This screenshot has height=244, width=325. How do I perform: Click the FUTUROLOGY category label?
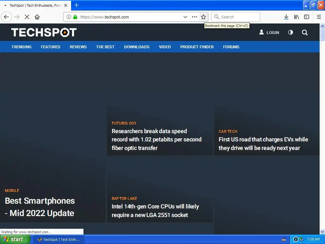tap(124, 123)
